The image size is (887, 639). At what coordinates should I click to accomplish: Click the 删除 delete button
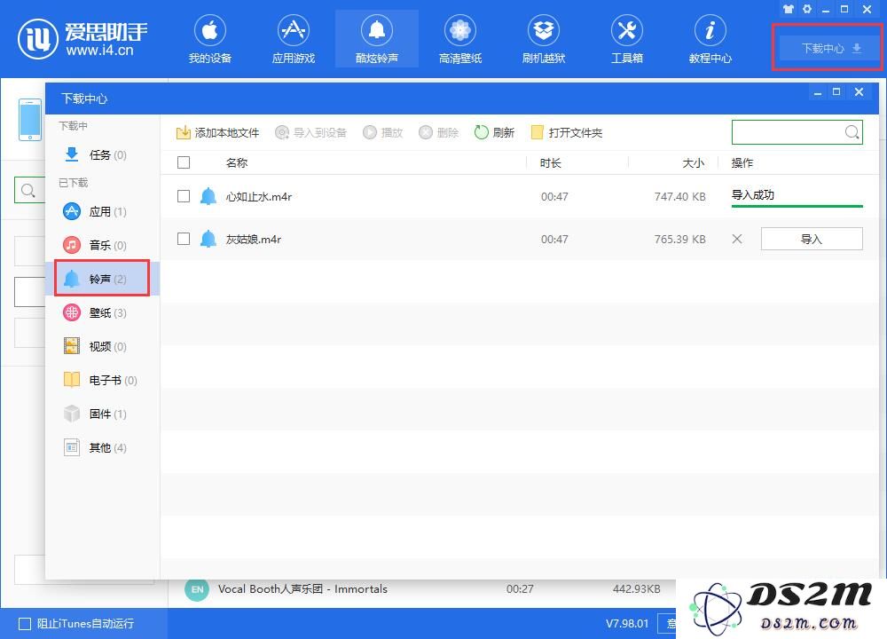439,132
